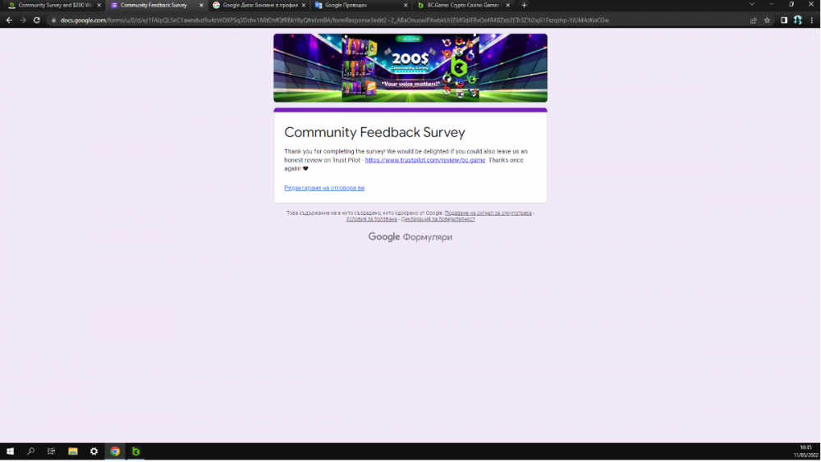Click the browser Forward arrow

point(23,20)
